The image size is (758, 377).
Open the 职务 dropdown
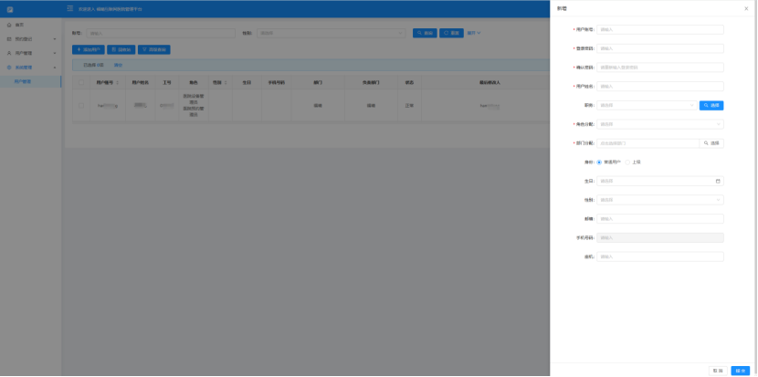click(x=647, y=105)
